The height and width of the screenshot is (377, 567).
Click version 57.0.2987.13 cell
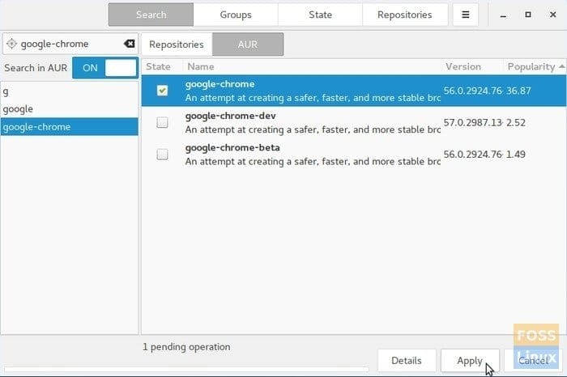pyautogui.click(x=472, y=122)
